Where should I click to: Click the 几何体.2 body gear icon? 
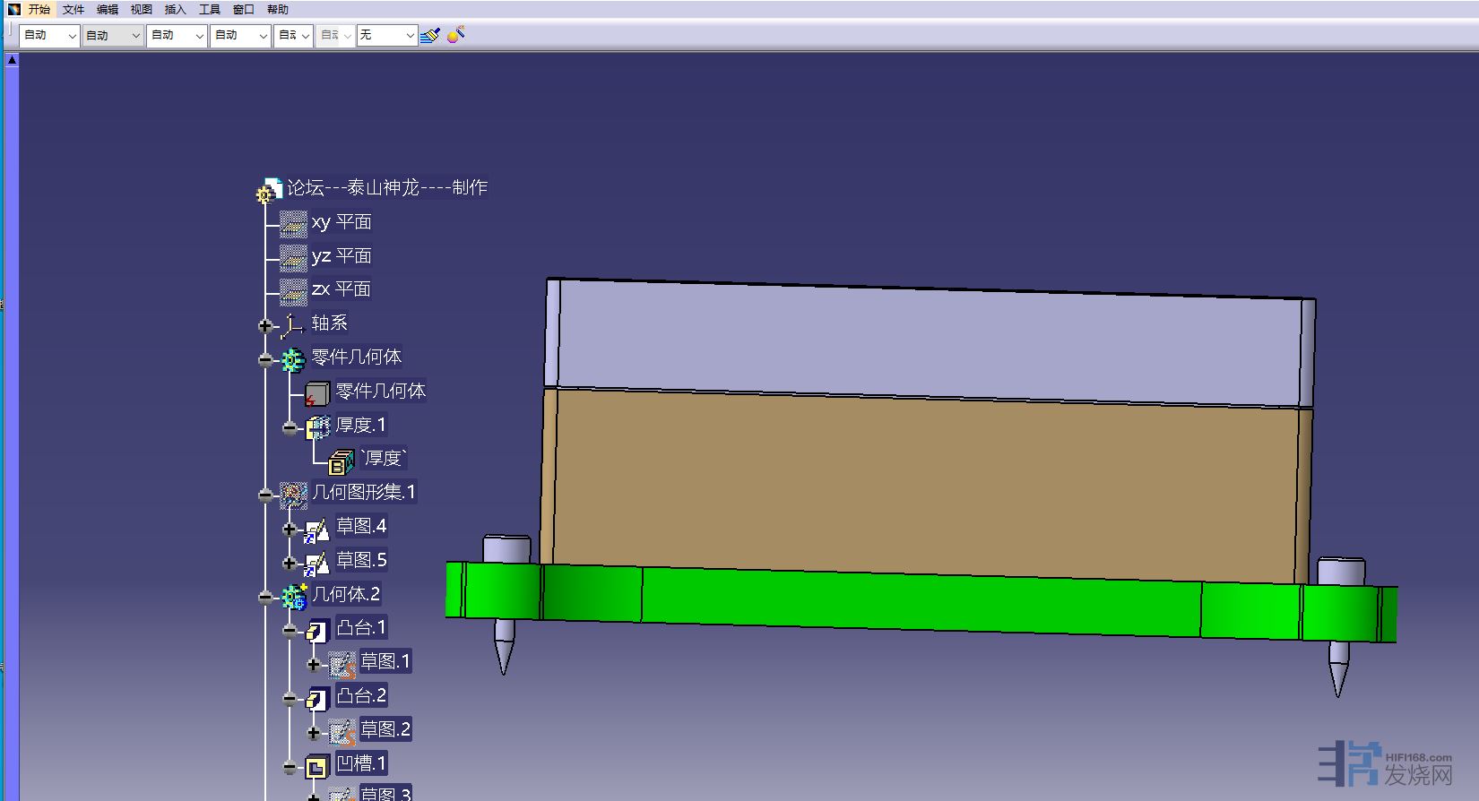click(x=293, y=596)
